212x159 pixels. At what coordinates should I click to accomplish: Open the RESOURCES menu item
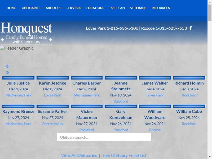click(161, 8)
